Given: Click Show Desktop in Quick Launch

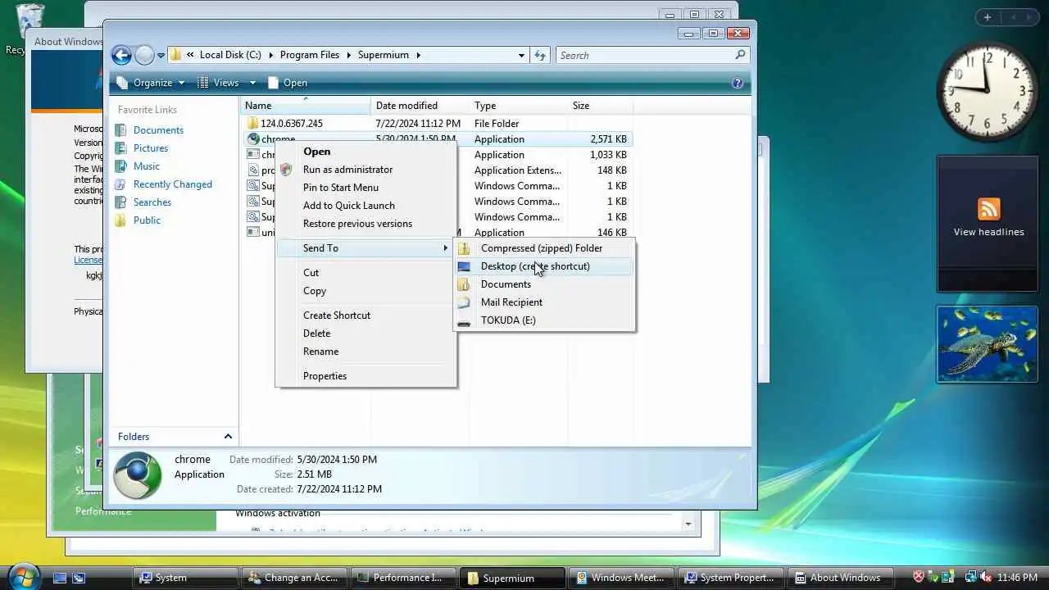Looking at the screenshot, I should [x=60, y=578].
